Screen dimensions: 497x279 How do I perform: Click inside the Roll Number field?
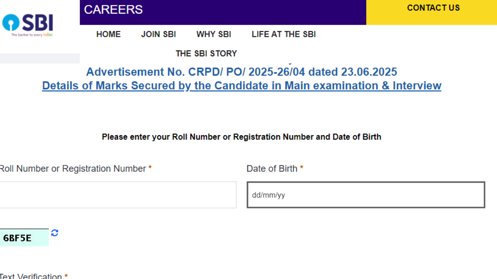click(x=118, y=195)
